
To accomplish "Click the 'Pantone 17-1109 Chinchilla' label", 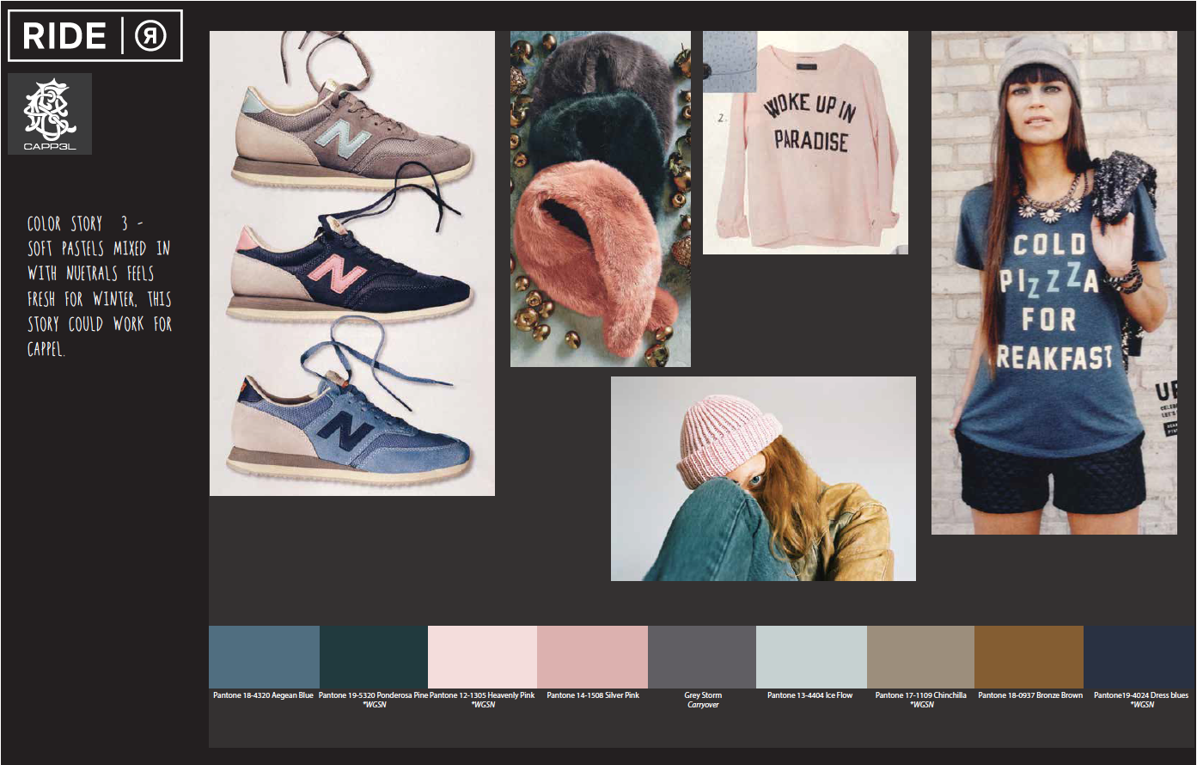I will [x=921, y=695].
